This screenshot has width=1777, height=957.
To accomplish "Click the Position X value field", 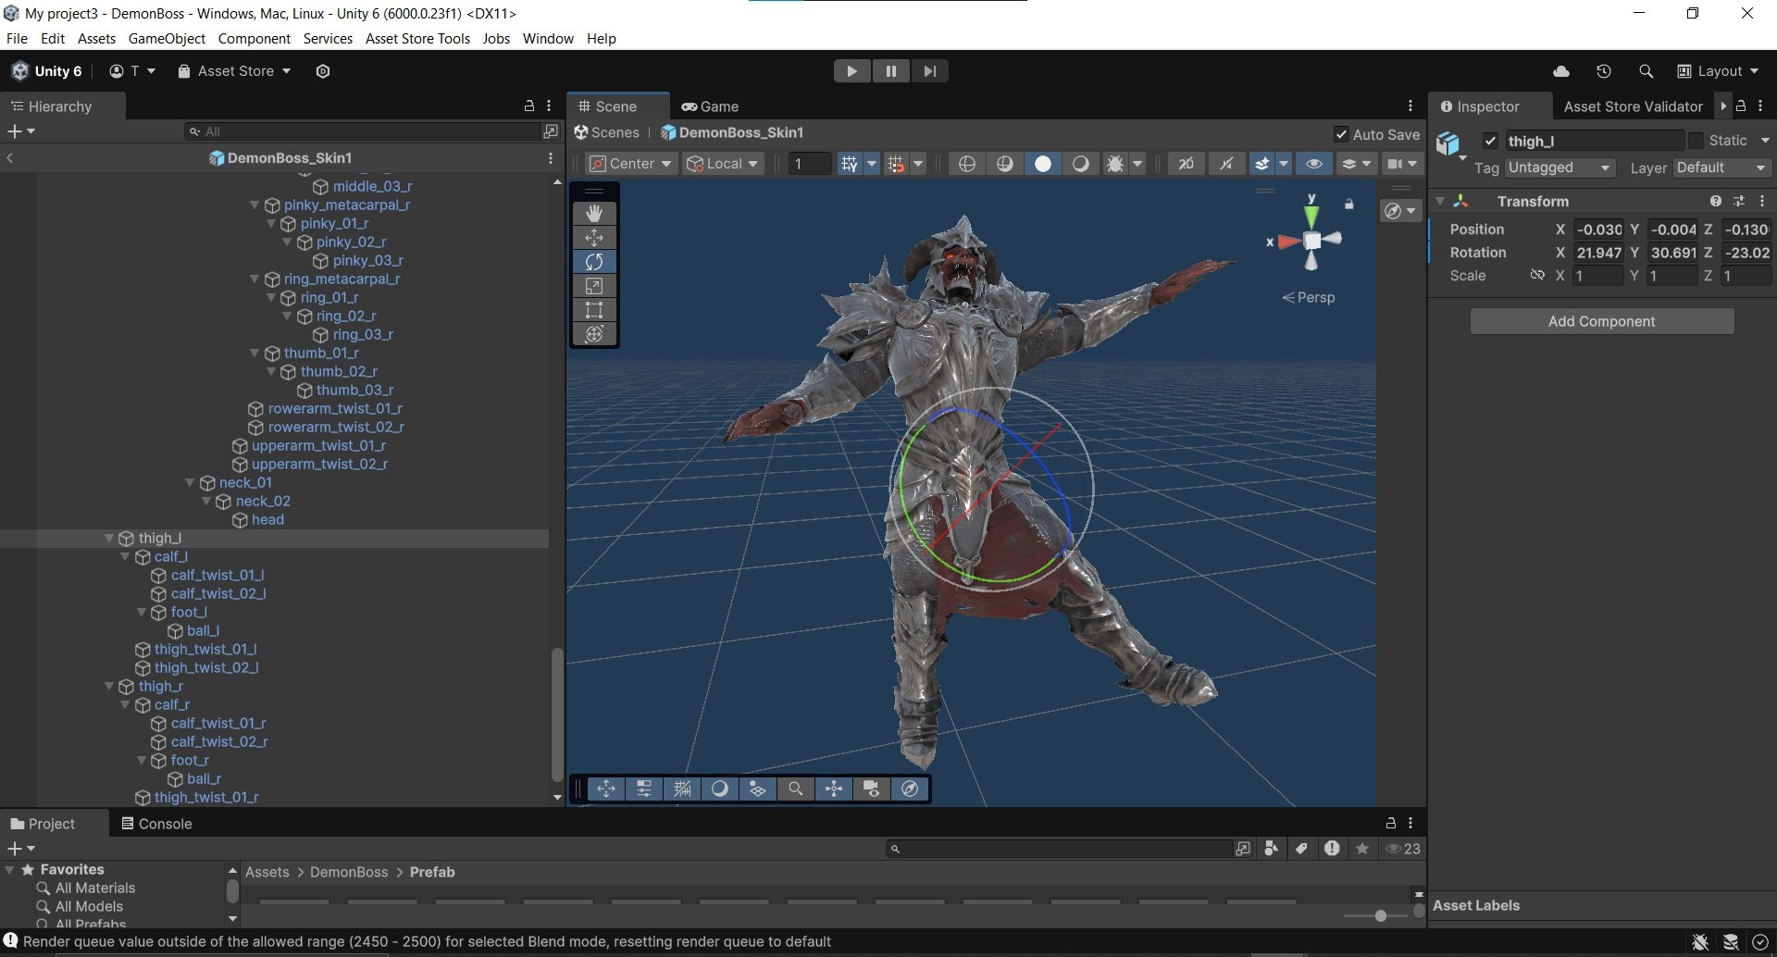I will pos(1598,230).
